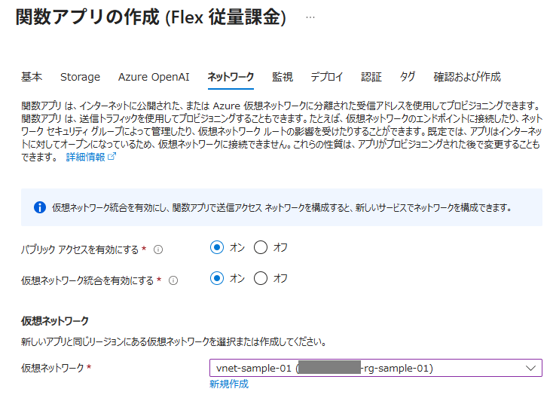Open the タグ tab

click(408, 77)
